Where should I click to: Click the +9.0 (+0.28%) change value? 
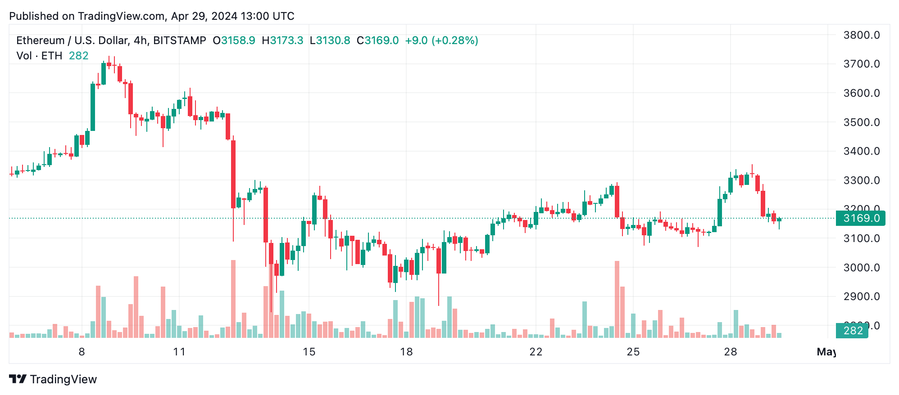click(x=441, y=40)
